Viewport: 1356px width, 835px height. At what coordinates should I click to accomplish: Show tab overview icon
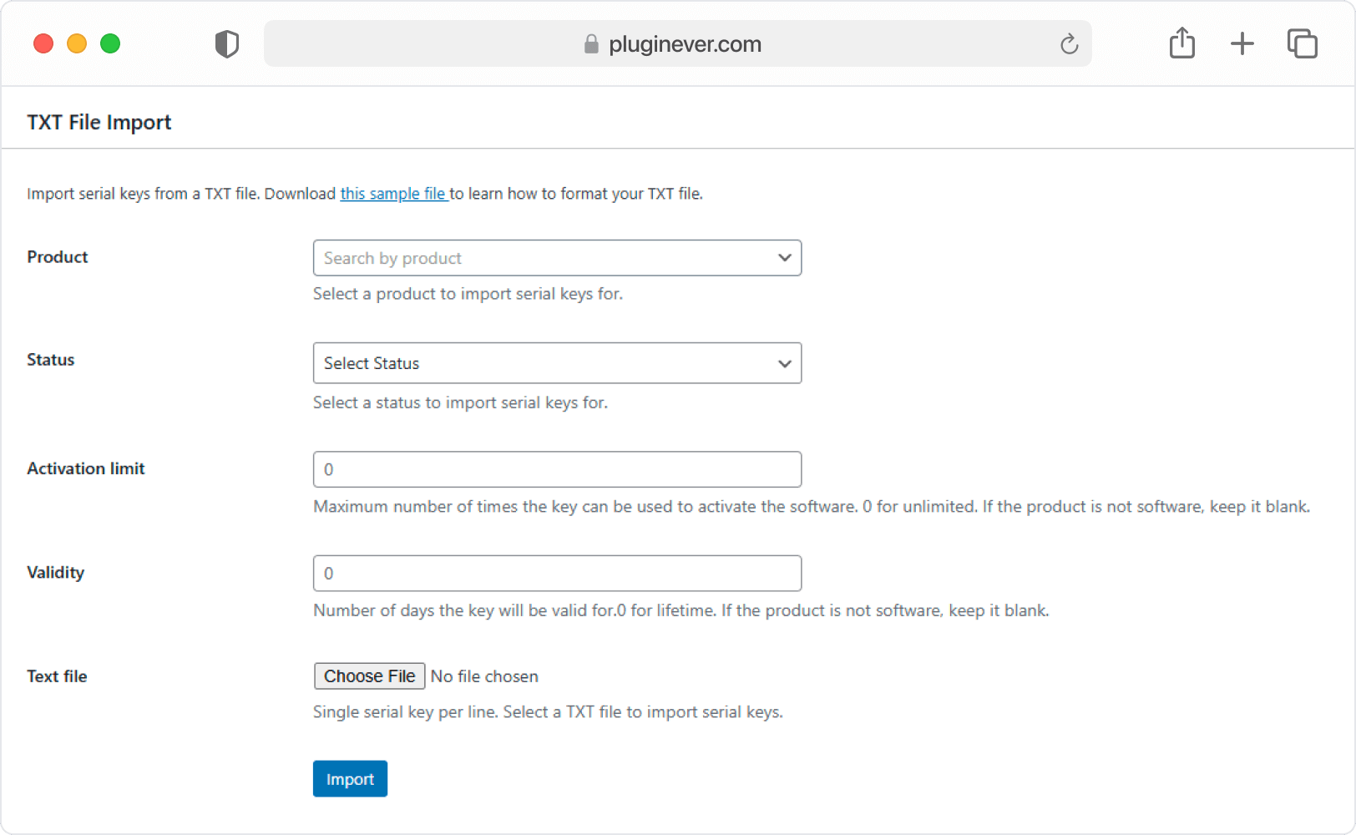point(1303,43)
